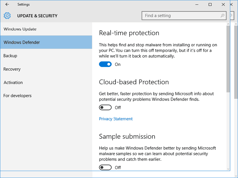The height and width of the screenshot is (178, 238).
Task: Click the Update & Security gear icon
Action: (x=7, y=15)
